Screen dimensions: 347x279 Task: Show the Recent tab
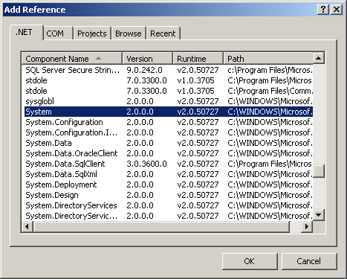163,33
